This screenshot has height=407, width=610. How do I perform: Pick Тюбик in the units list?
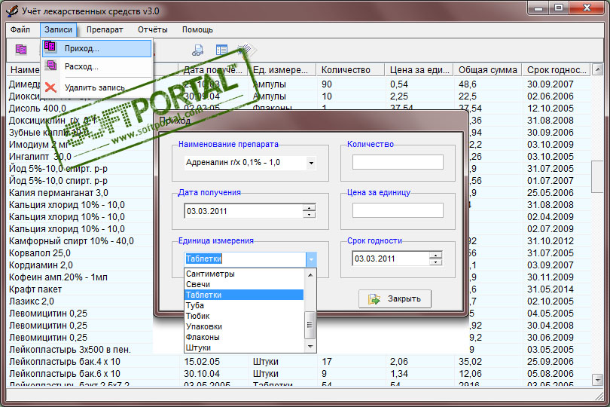pos(243,316)
